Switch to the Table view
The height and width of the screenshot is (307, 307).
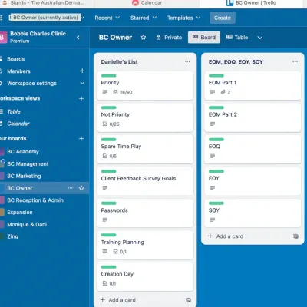click(x=237, y=38)
